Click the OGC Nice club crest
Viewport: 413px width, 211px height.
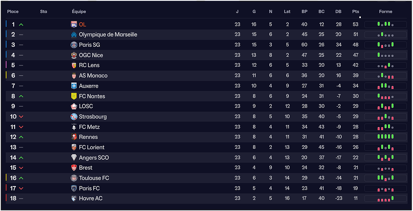tap(74, 55)
